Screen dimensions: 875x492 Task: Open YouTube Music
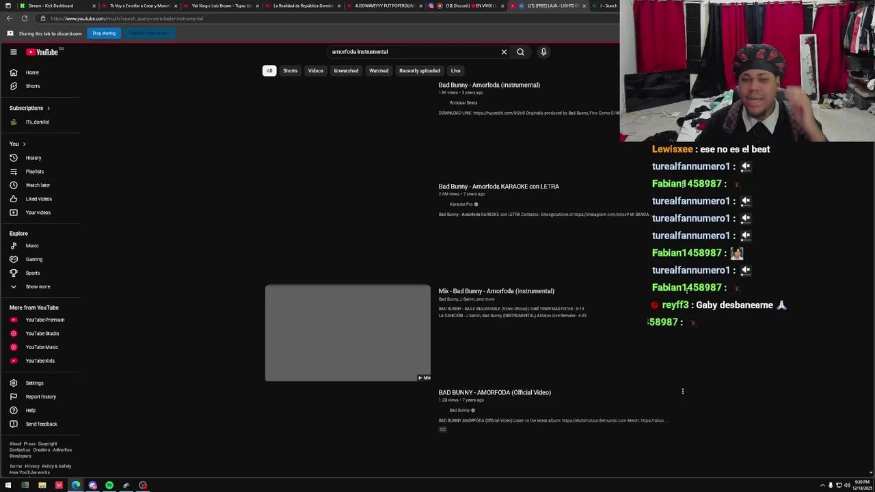(41, 347)
